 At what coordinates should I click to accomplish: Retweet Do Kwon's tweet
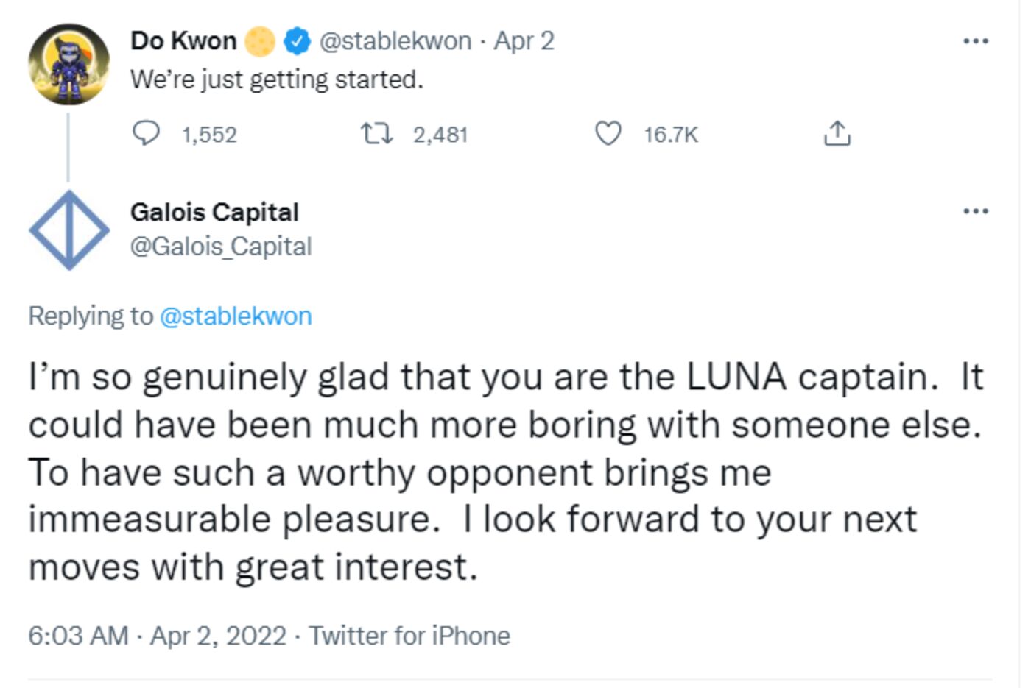[x=376, y=134]
